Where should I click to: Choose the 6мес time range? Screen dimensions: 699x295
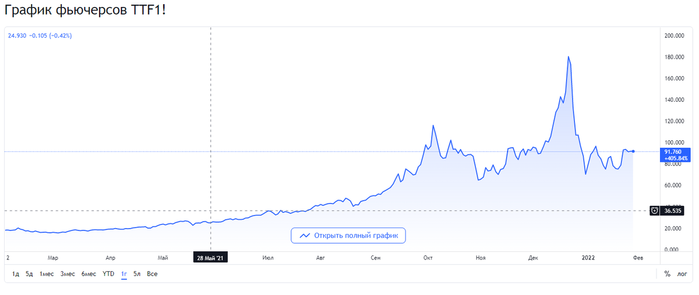point(89,273)
